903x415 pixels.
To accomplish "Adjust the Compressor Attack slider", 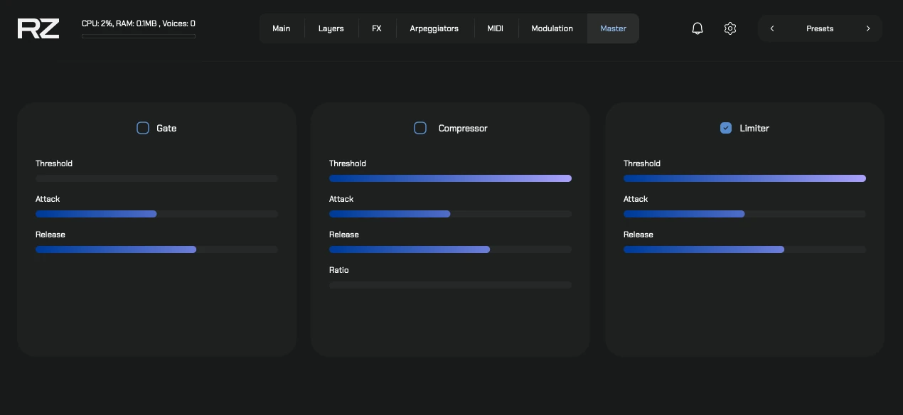I will 450,214.
